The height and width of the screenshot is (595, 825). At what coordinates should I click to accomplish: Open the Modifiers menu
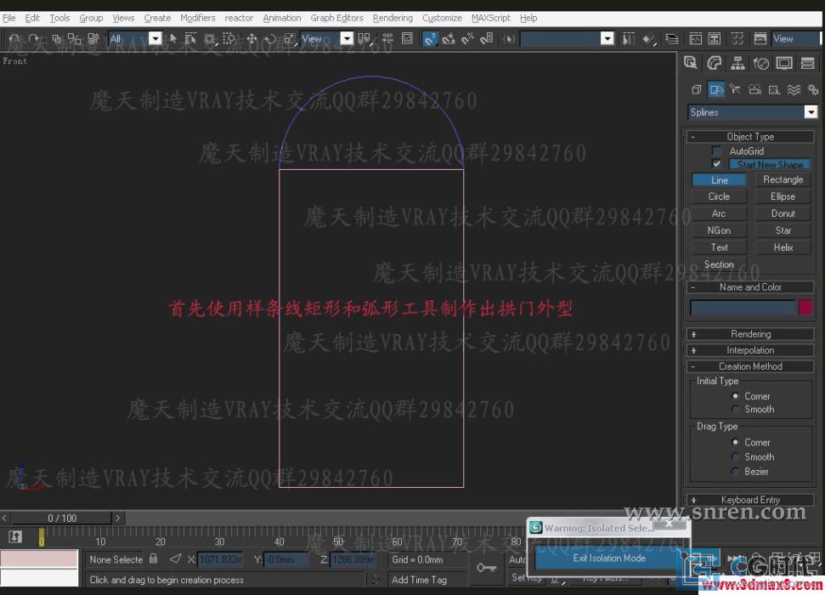tap(197, 18)
